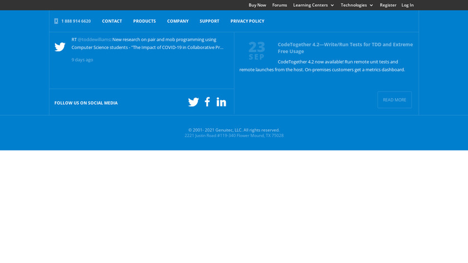This screenshot has width=468, height=263.
Task: Open the COMPANY footer menu link
Action: [178, 21]
